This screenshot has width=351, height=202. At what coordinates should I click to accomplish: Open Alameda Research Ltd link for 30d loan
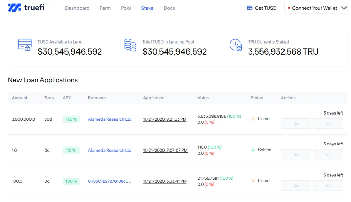point(109,119)
